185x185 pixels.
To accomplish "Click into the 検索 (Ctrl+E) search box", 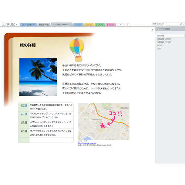I will coord(166,24).
